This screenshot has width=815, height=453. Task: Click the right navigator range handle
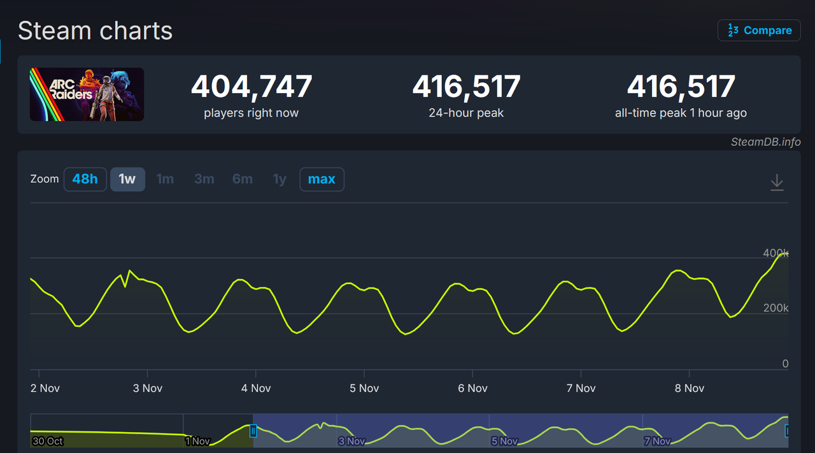click(787, 431)
